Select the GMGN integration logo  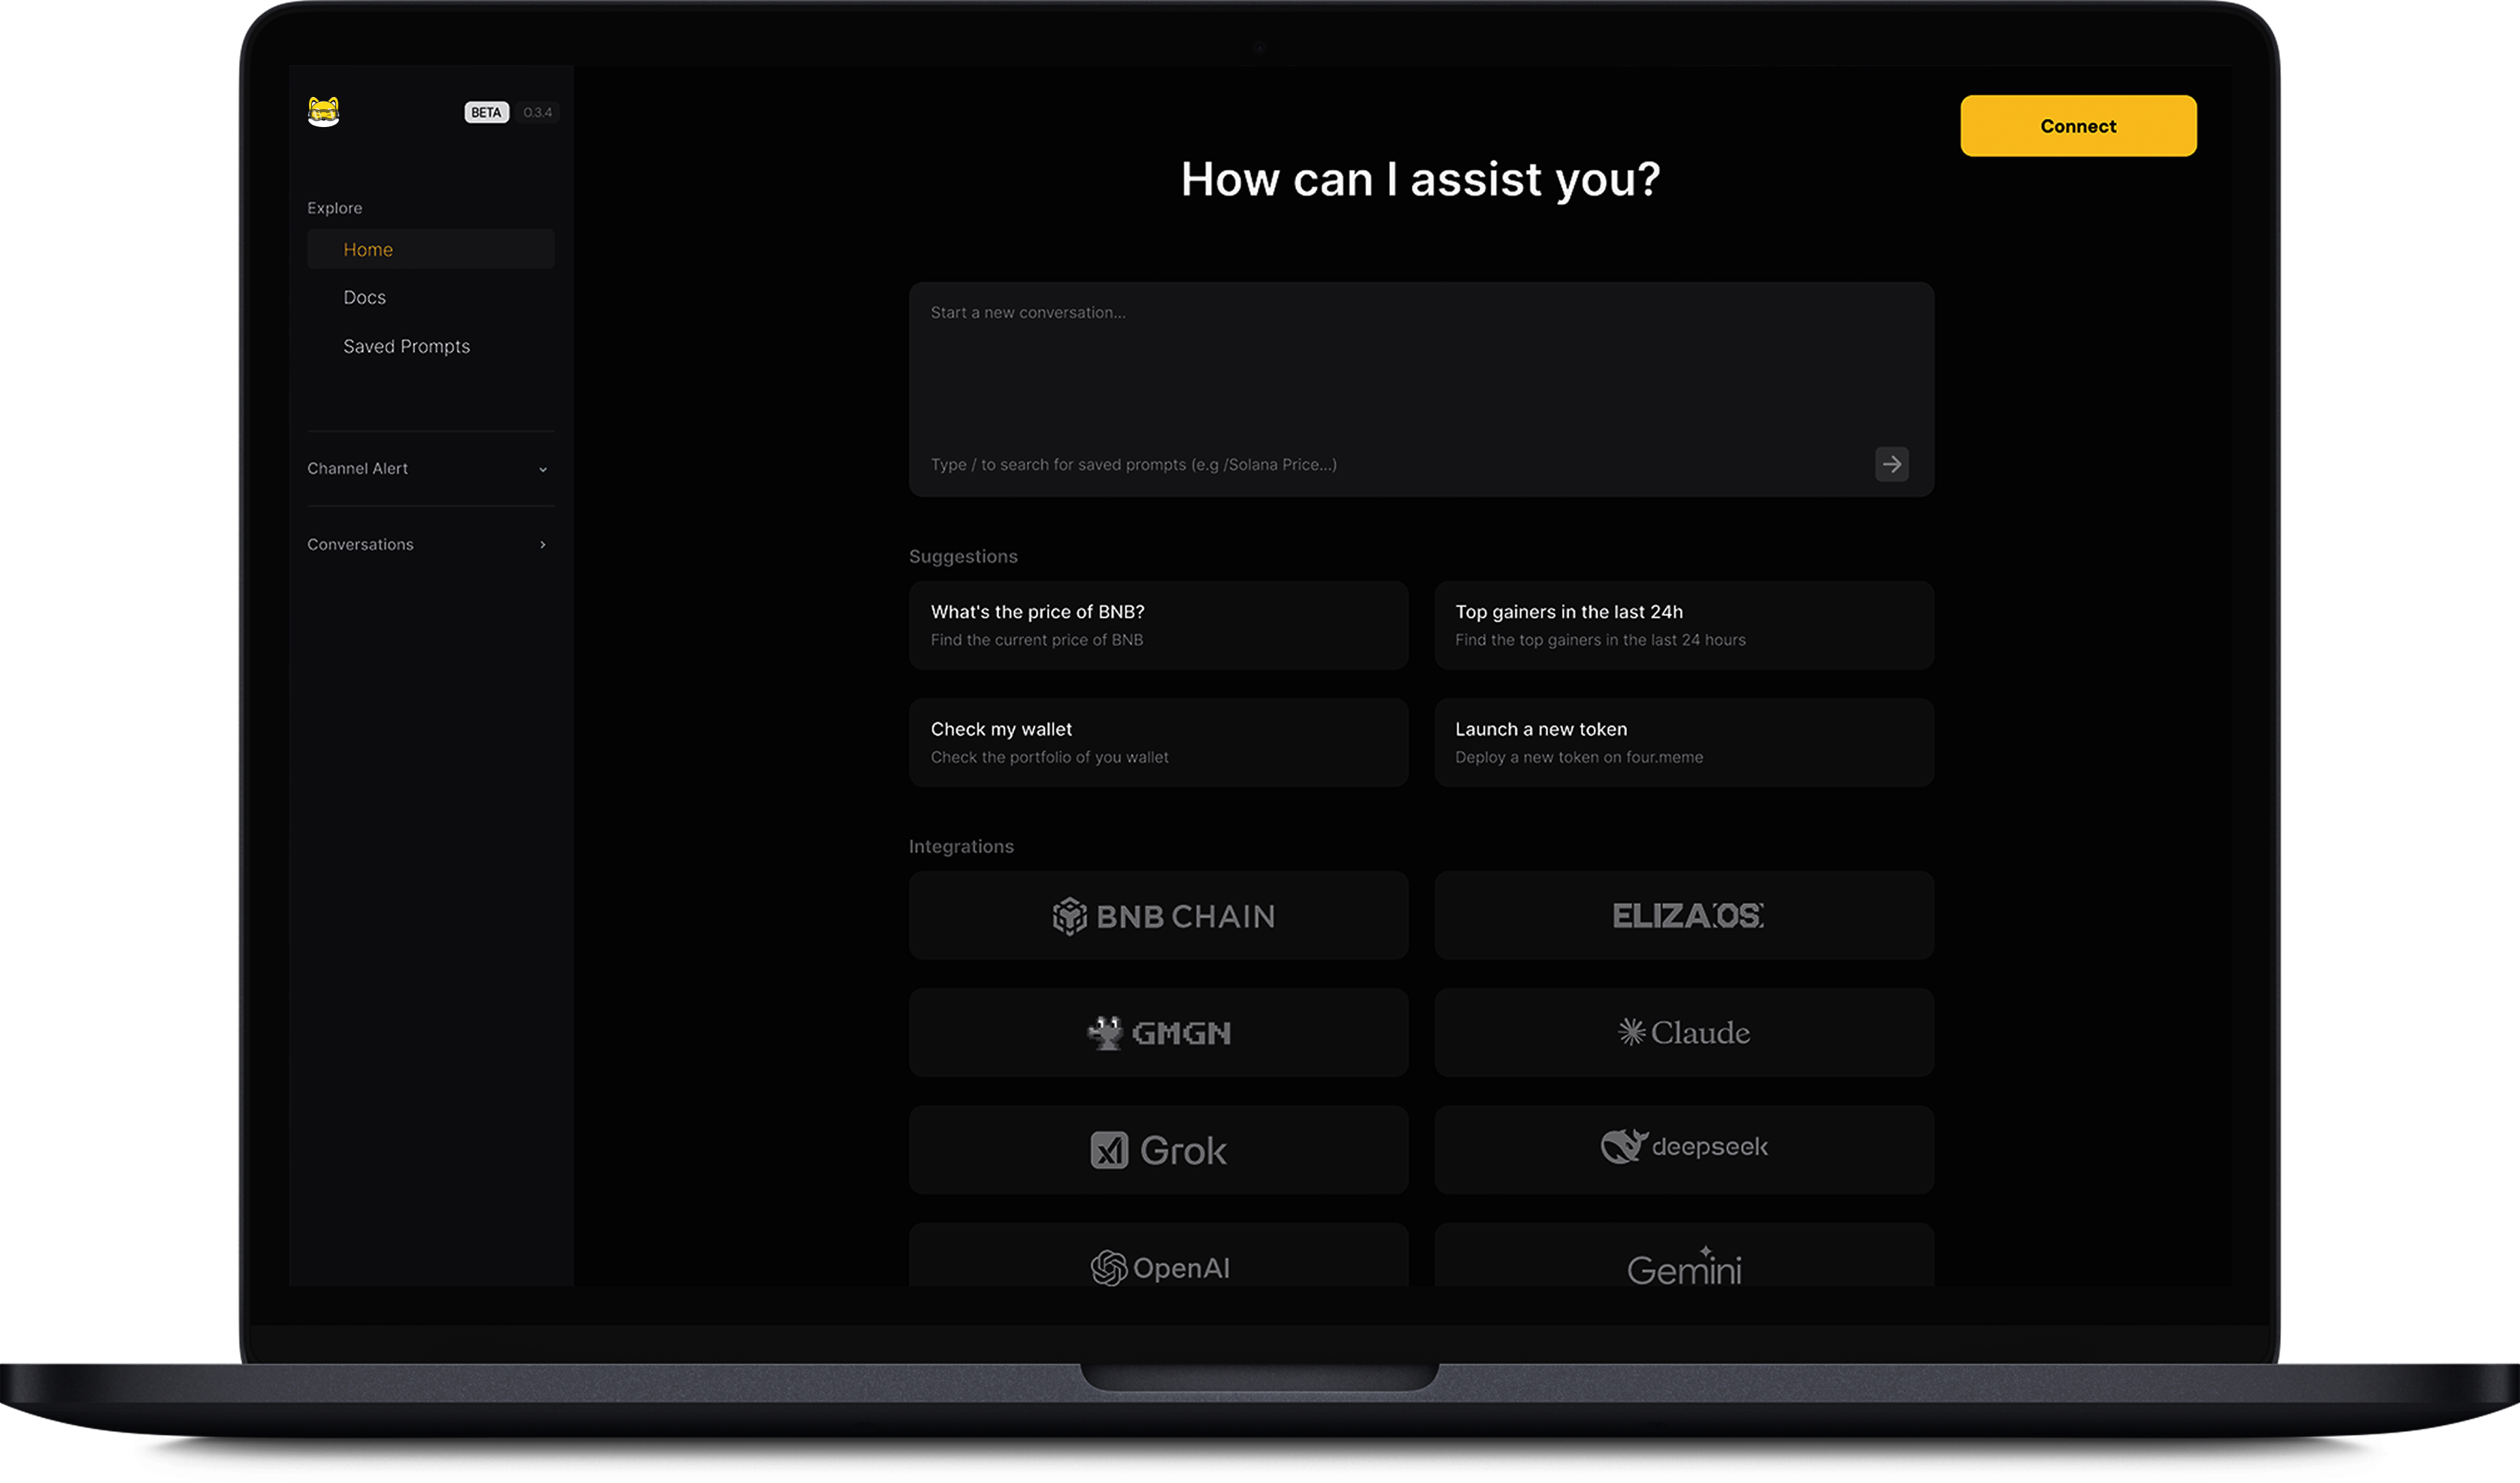(x=1158, y=1032)
